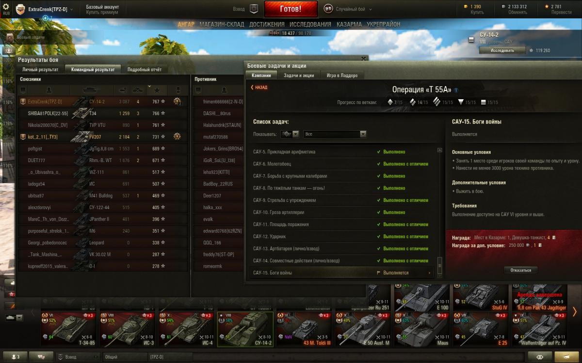
Task: Select task САУ-12. Ударник
Action: (x=342, y=237)
